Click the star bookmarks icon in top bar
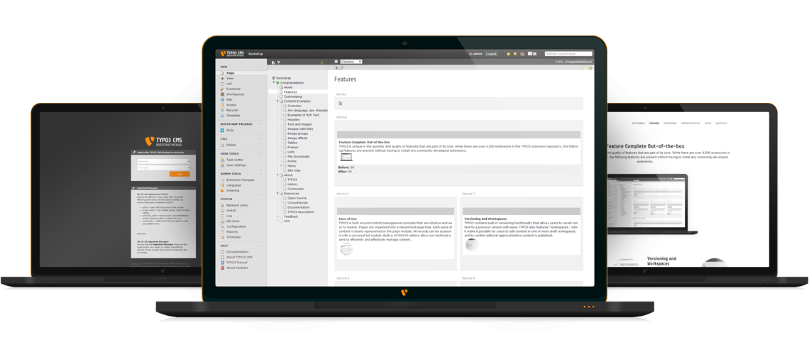 point(508,54)
